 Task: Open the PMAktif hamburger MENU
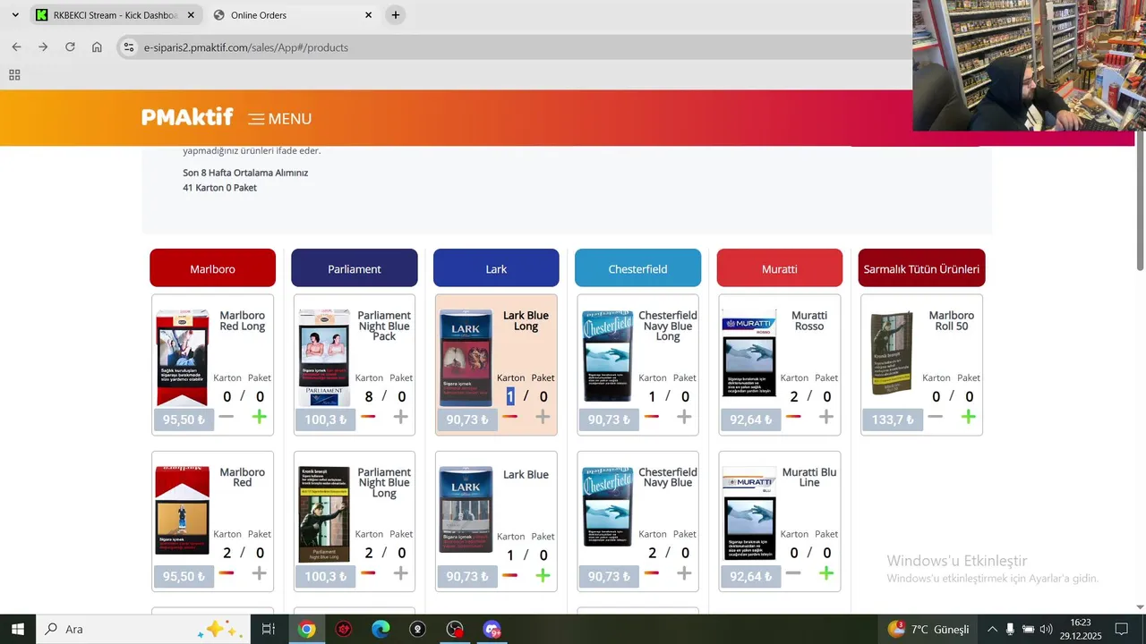pyautogui.click(x=280, y=119)
